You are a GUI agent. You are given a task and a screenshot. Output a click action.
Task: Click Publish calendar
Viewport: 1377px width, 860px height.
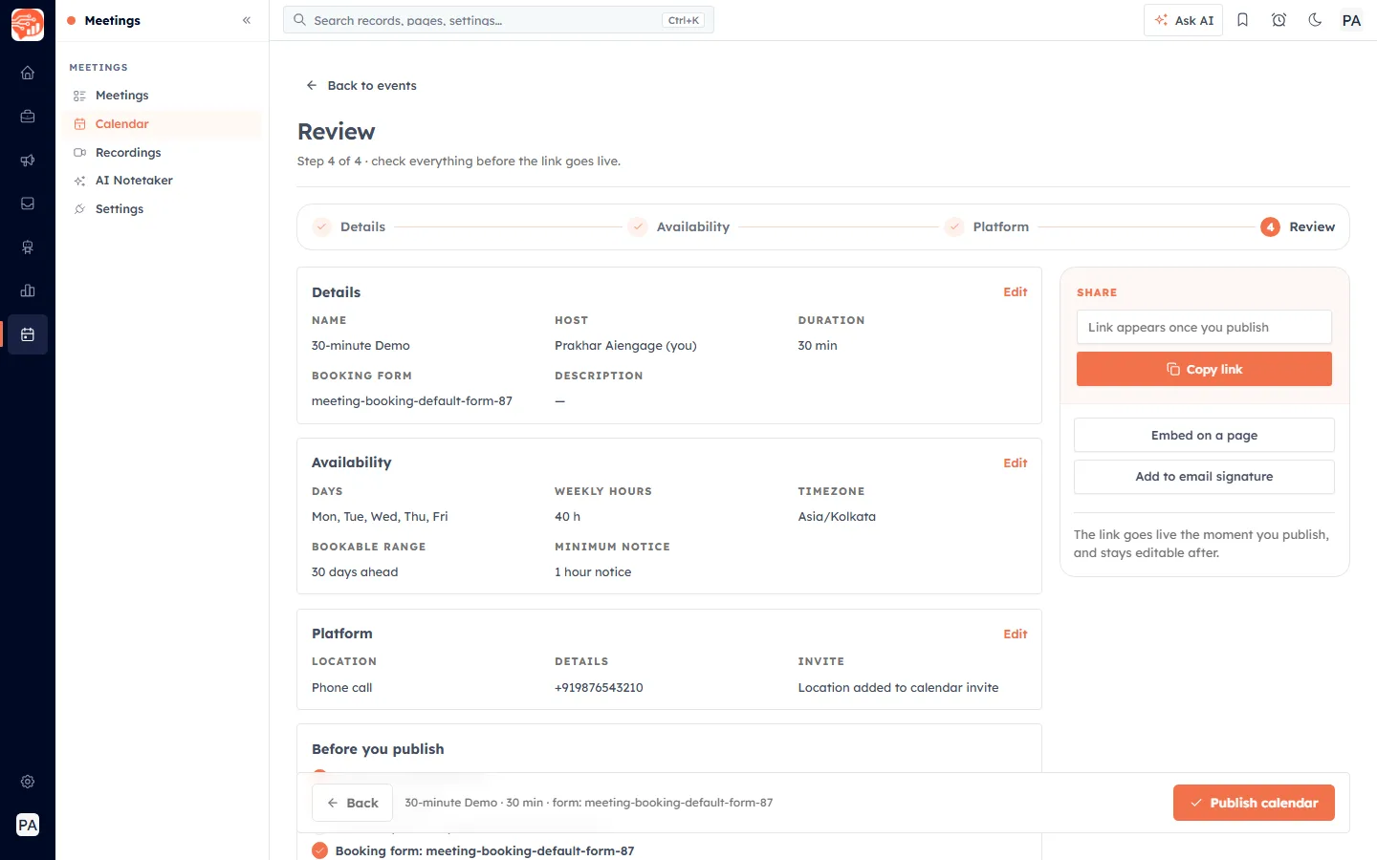coord(1254,803)
